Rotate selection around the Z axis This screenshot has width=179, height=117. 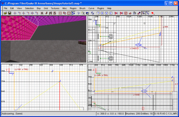click(37, 13)
